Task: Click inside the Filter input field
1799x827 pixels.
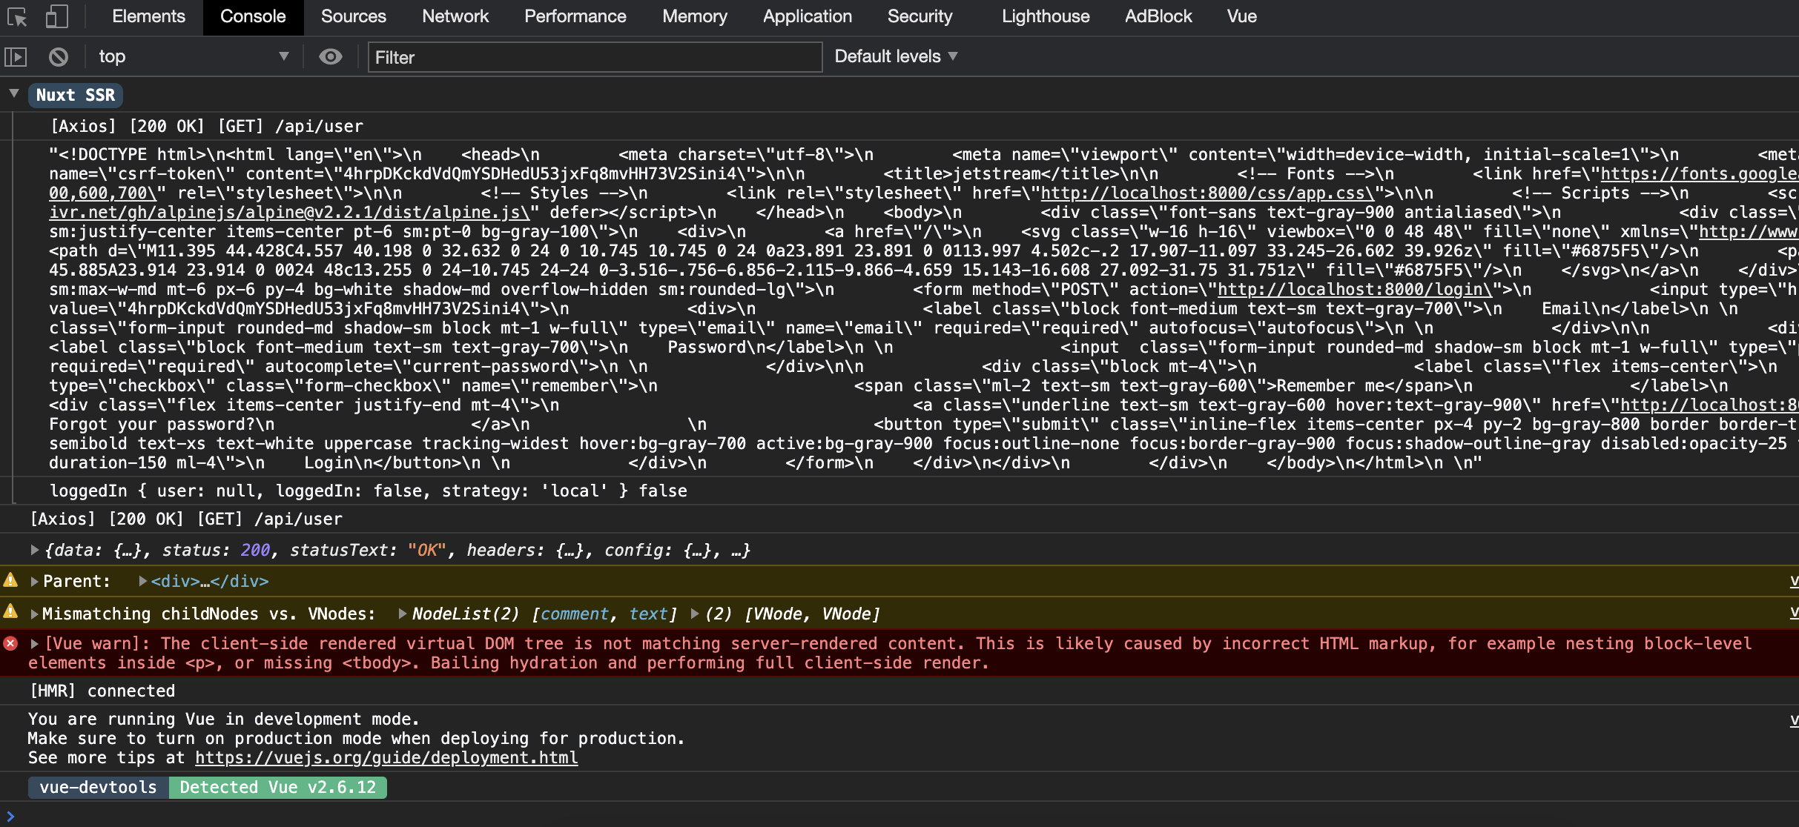Action: pos(593,56)
